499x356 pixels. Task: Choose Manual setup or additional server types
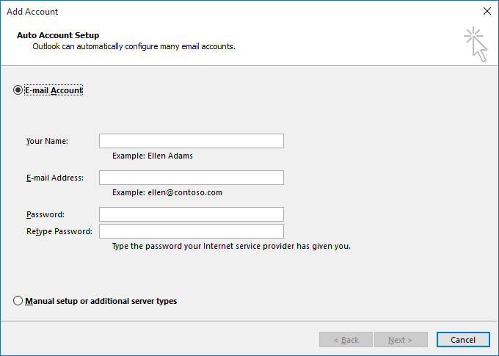coord(18,301)
